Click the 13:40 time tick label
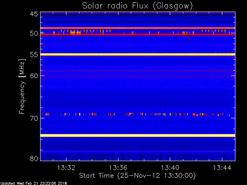Image resolution: width=247 pixels, height=185 pixels. click(x=170, y=168)
